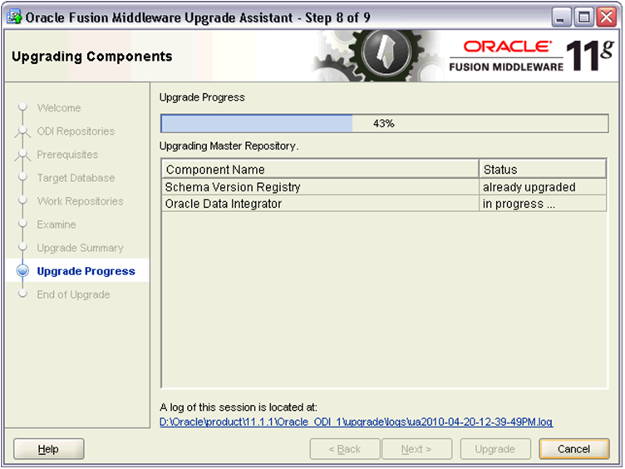Click the Help button
The image size is (625, 469).
coord(49,449)
